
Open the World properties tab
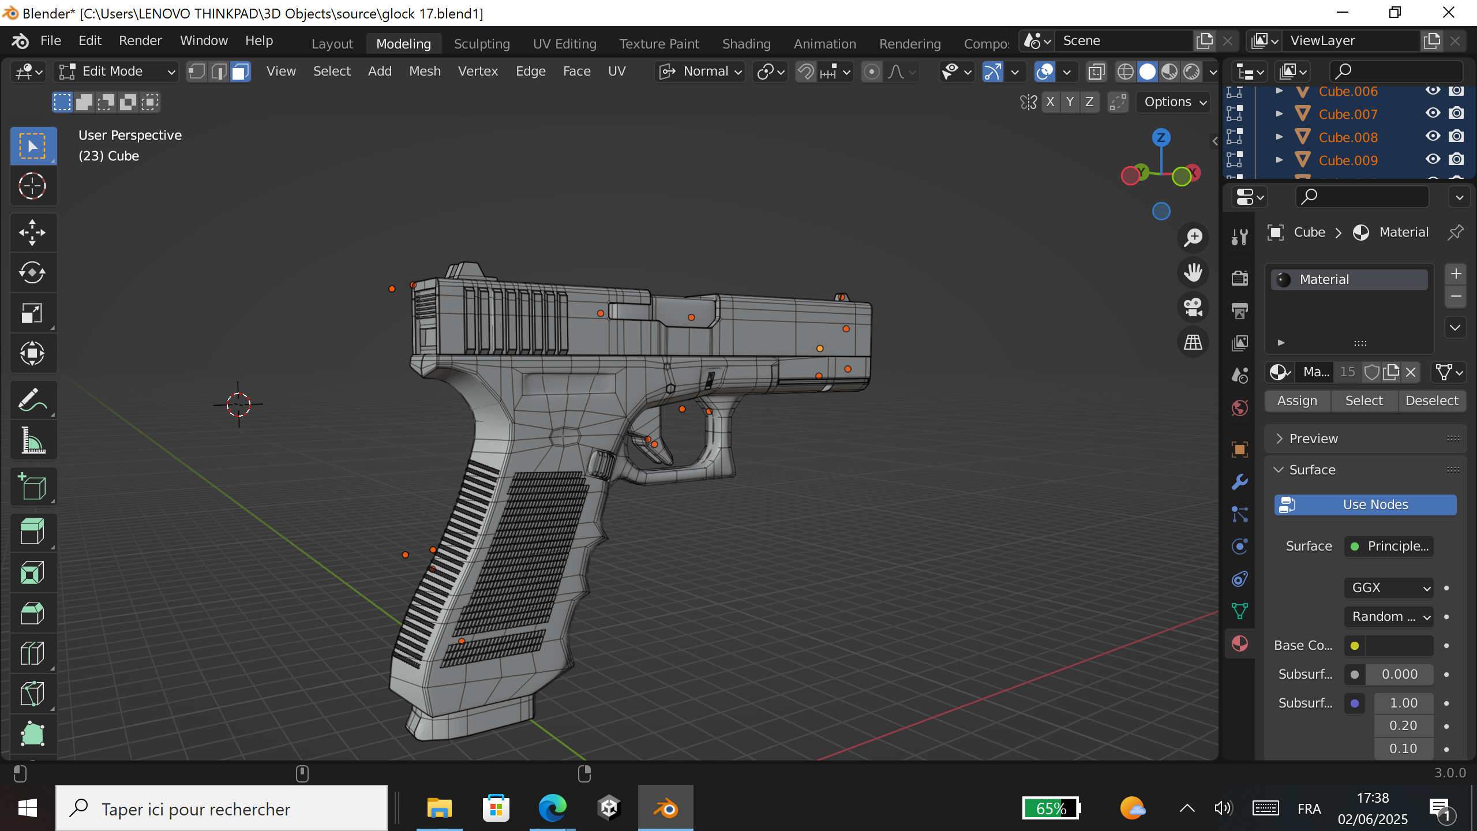(1239, 408)
